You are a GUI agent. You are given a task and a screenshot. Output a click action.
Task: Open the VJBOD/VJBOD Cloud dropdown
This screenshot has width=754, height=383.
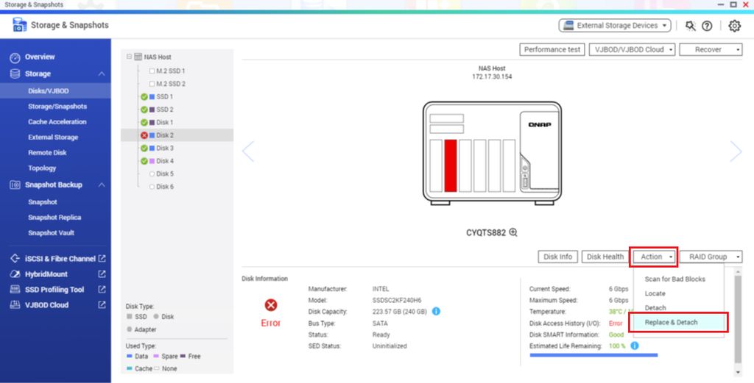(631, 50)
